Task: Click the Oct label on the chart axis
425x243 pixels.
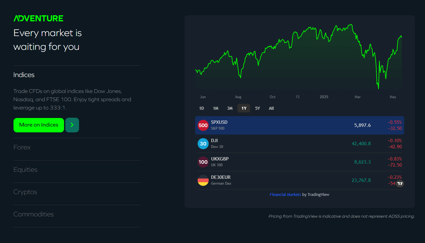Action: pyautogui.click(x=272, y=97)
